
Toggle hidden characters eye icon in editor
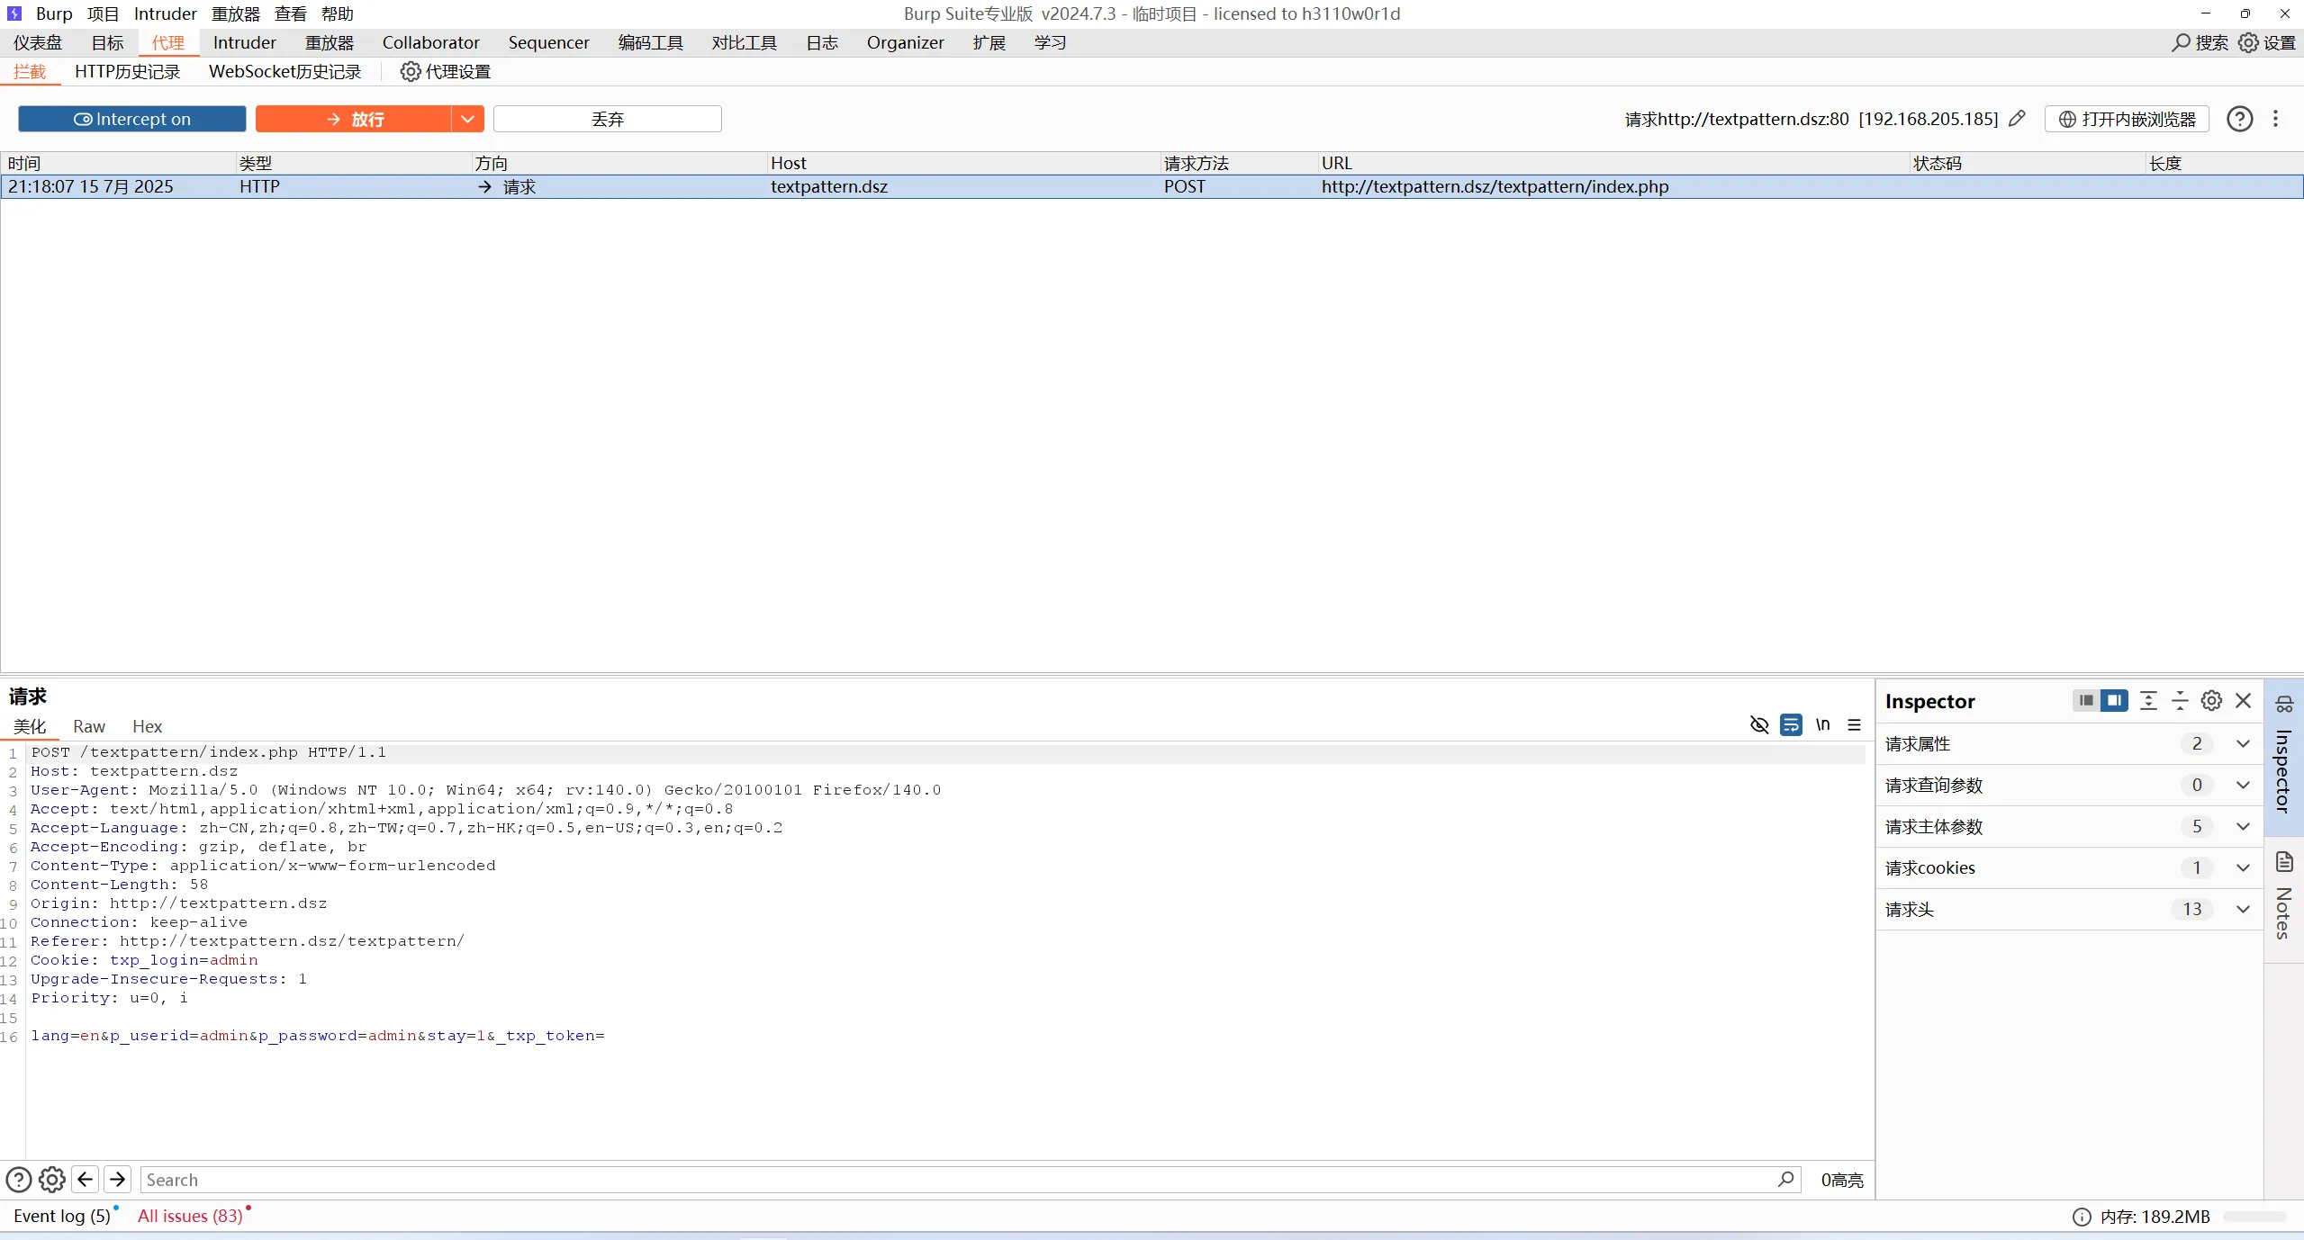point(1758,724)
